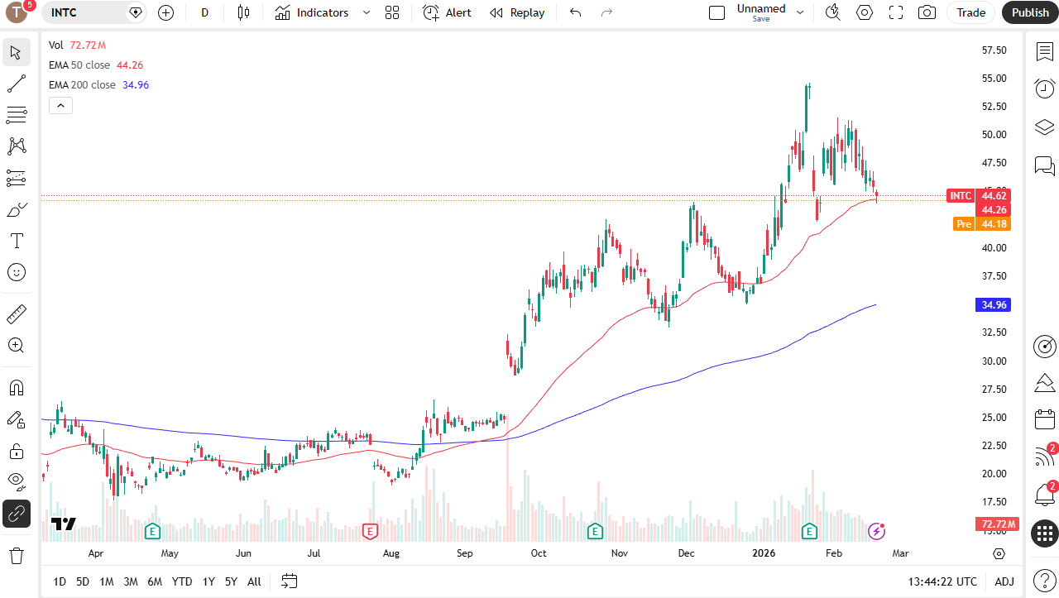Click the trash icon to remove drawings
Image resolution: width=1059 pixels, height=598 pixels.
(17, 555)
